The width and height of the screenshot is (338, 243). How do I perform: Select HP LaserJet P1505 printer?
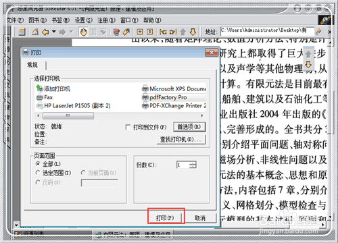coord(73,105)
